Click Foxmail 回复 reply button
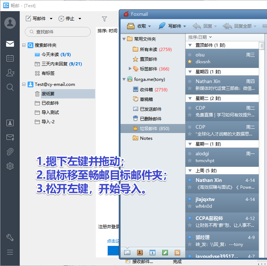Image resolution: width=267 pixels, height=266 pixels. click(x=202, y=26)
